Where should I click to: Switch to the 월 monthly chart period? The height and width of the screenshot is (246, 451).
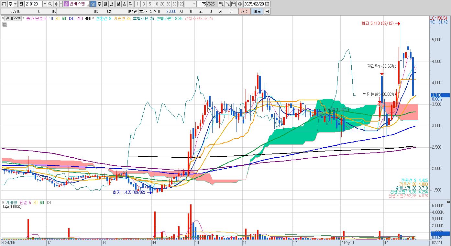[x=105, y=4]
